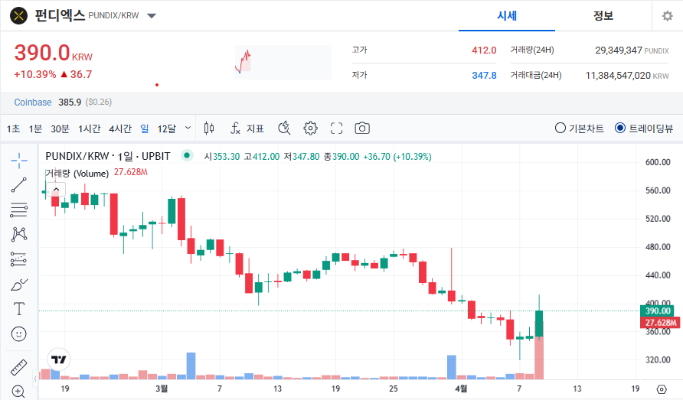Viewport: 683px width, 400px height.
Task: Collapse the chart legend with caret button
Action: coord(56,190)
